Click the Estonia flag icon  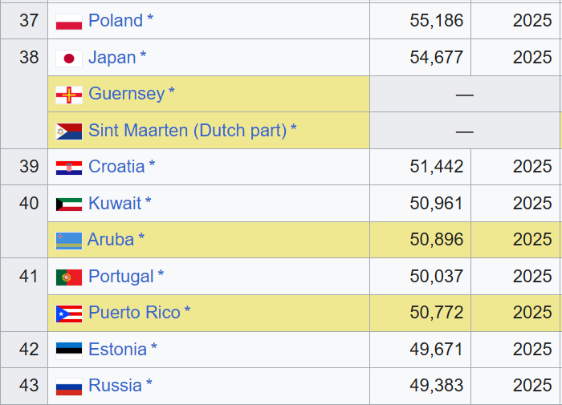click(69, 350)
